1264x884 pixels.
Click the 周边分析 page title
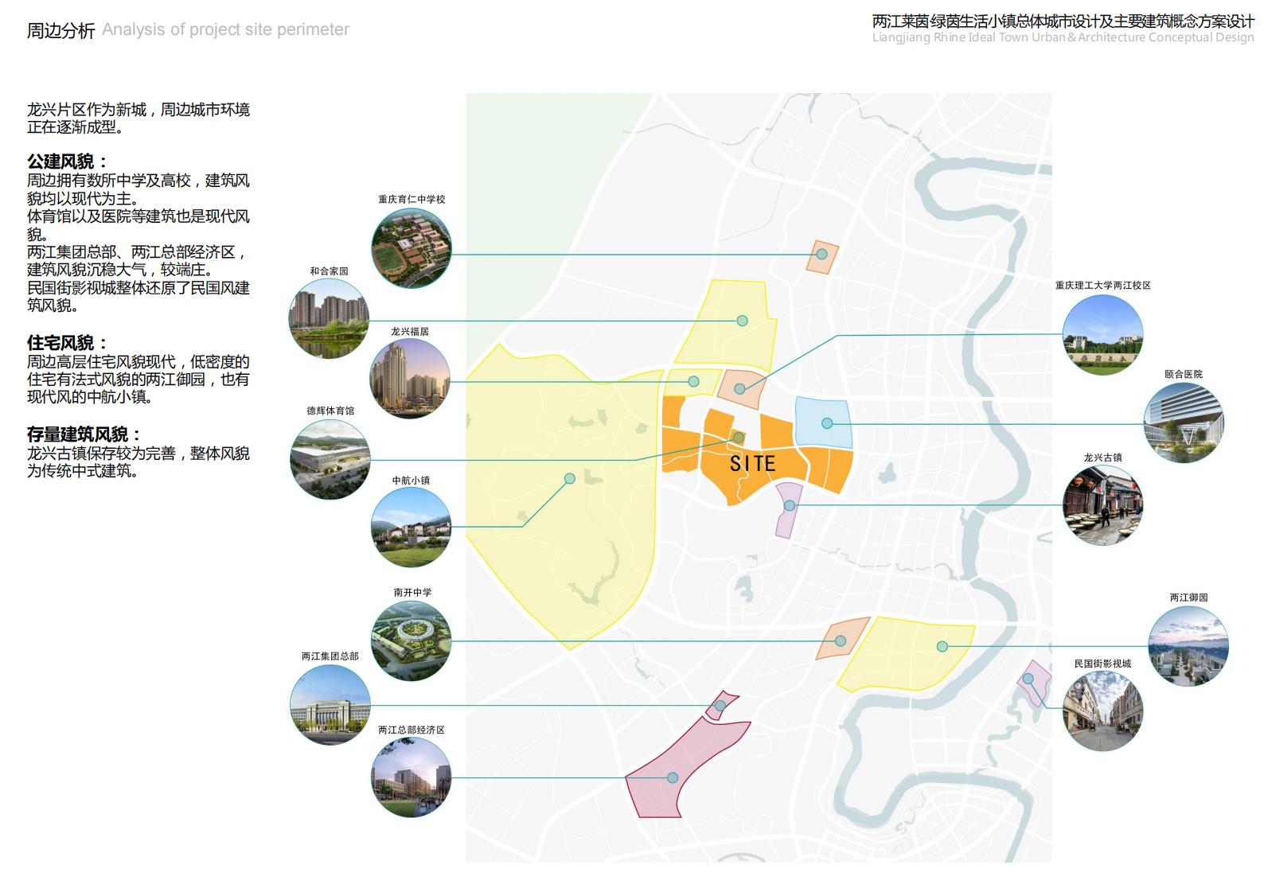click(x=60, y=31)
